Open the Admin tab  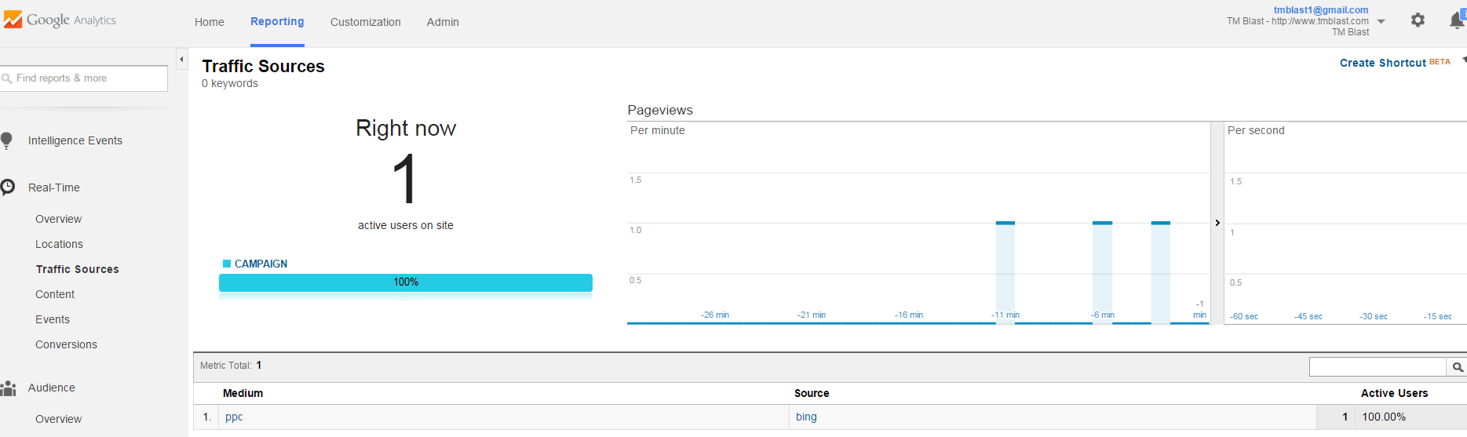443,22
